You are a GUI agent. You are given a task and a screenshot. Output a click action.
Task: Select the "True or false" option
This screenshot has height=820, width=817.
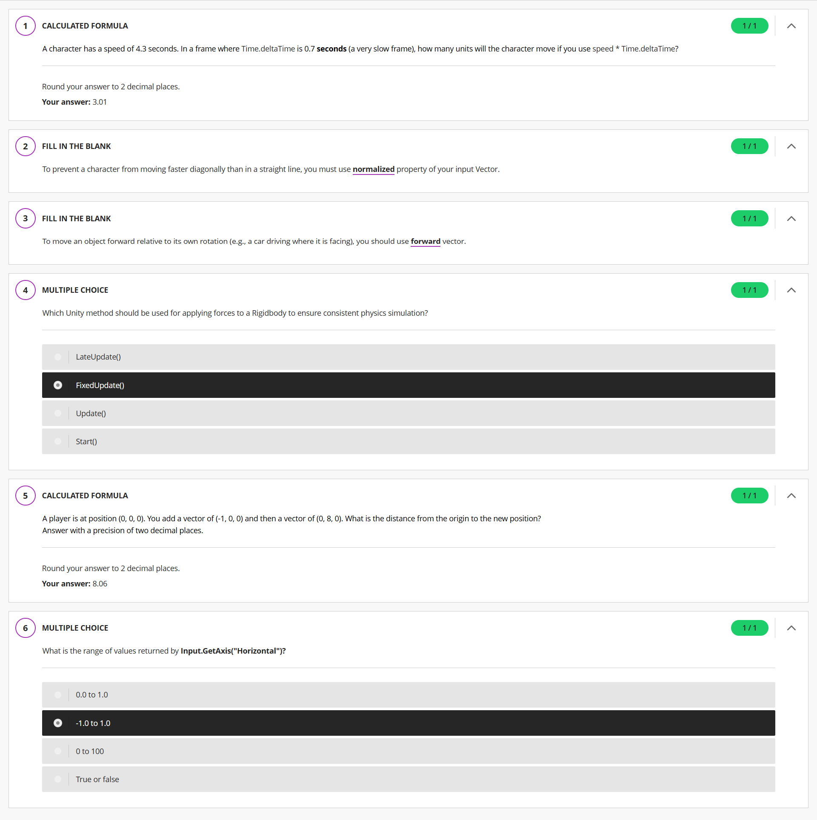(x=58, y=779)
